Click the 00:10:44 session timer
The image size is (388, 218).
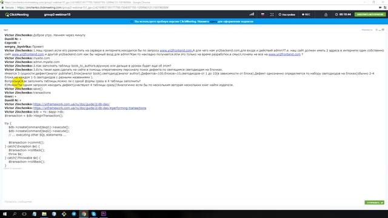[343, 15]
